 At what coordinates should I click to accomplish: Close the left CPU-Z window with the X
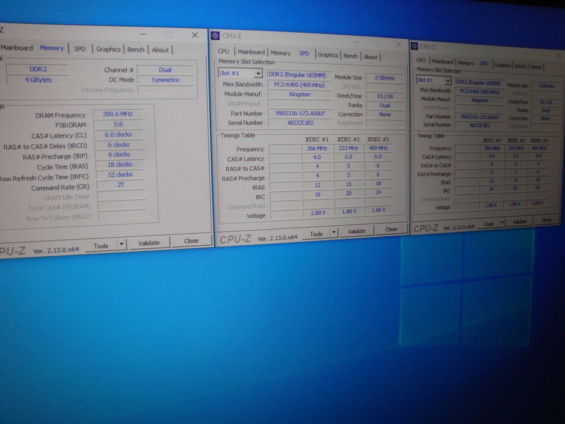tap(194, 35)
